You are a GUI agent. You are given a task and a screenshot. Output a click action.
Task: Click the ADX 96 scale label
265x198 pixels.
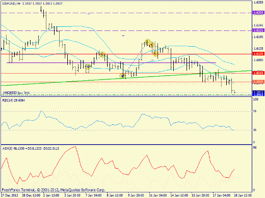(x=255, y=148)
